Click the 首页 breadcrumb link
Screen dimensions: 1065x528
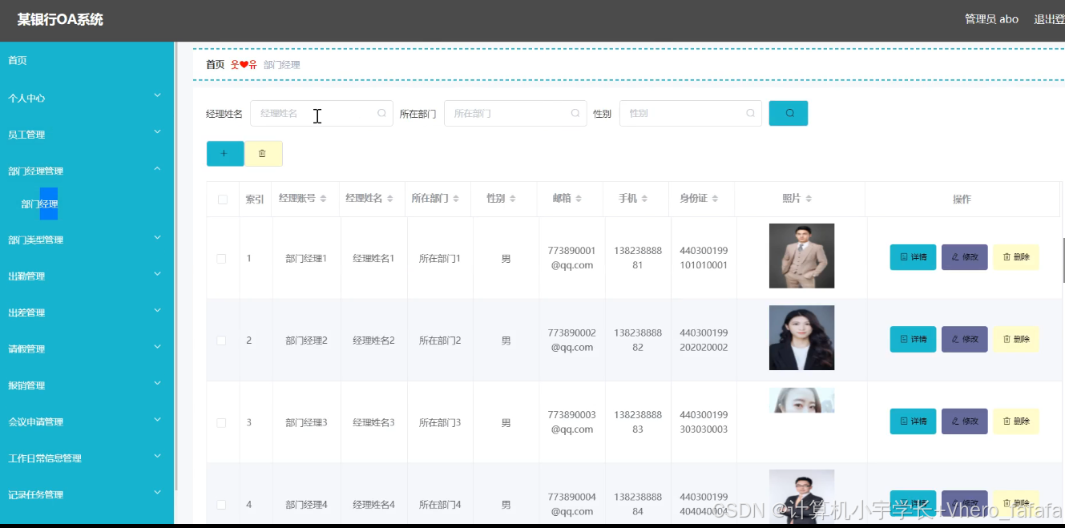tap(214, 64)
